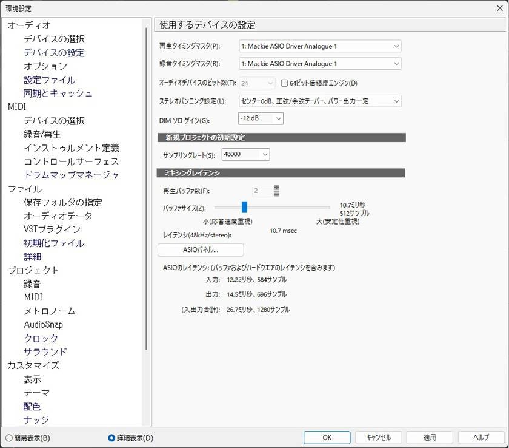
Task: Change the サンプリングレート dropdown value
Action: 245,155
